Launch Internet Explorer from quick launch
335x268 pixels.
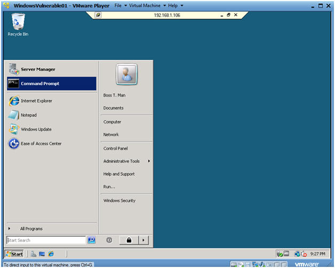point(51,254)
